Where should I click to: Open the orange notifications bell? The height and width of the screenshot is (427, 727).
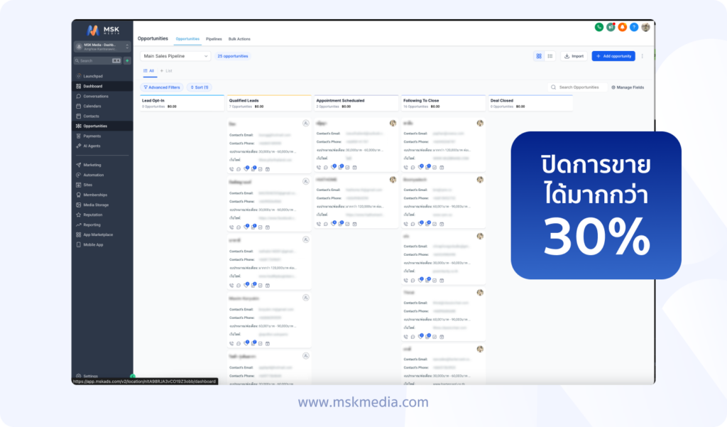click(x=622, y=28)
